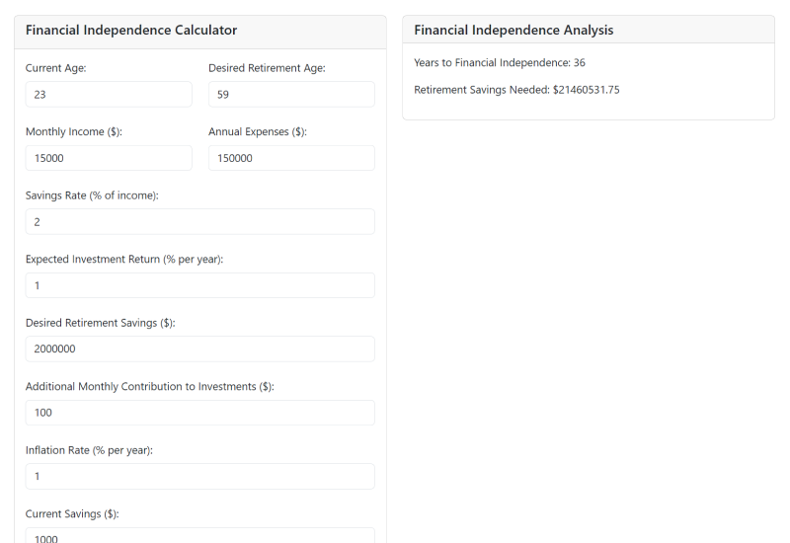Click the Years to Financial Independence result

pos(500,63)
